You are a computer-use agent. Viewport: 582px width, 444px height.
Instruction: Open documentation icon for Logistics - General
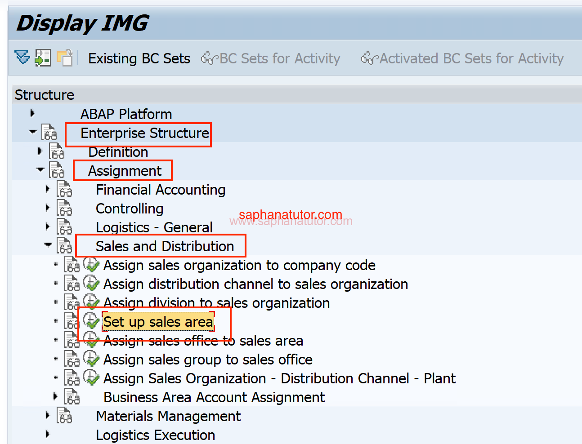coord(64,227)
